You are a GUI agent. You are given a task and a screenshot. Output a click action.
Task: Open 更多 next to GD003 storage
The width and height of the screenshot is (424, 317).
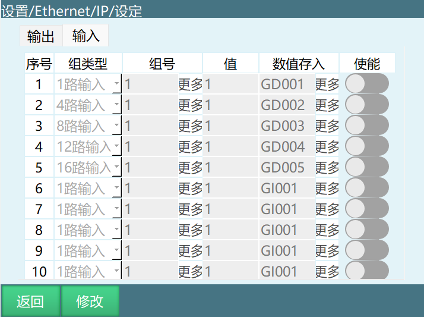(327, 126)
